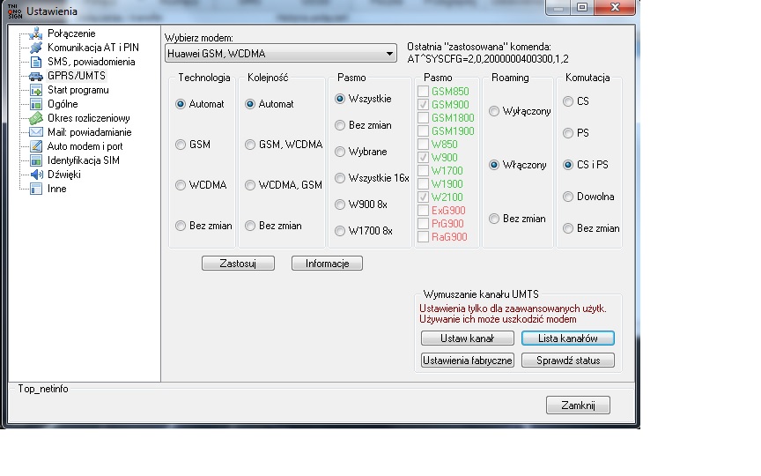Open the Wybierz modem dropdown
761x476 pixels.
pyautogui.click(x=280, y=55)
